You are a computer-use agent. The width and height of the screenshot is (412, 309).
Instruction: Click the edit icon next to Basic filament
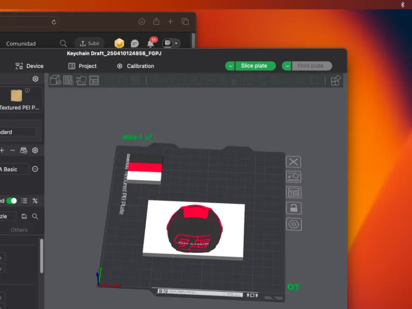pos(35,169)
